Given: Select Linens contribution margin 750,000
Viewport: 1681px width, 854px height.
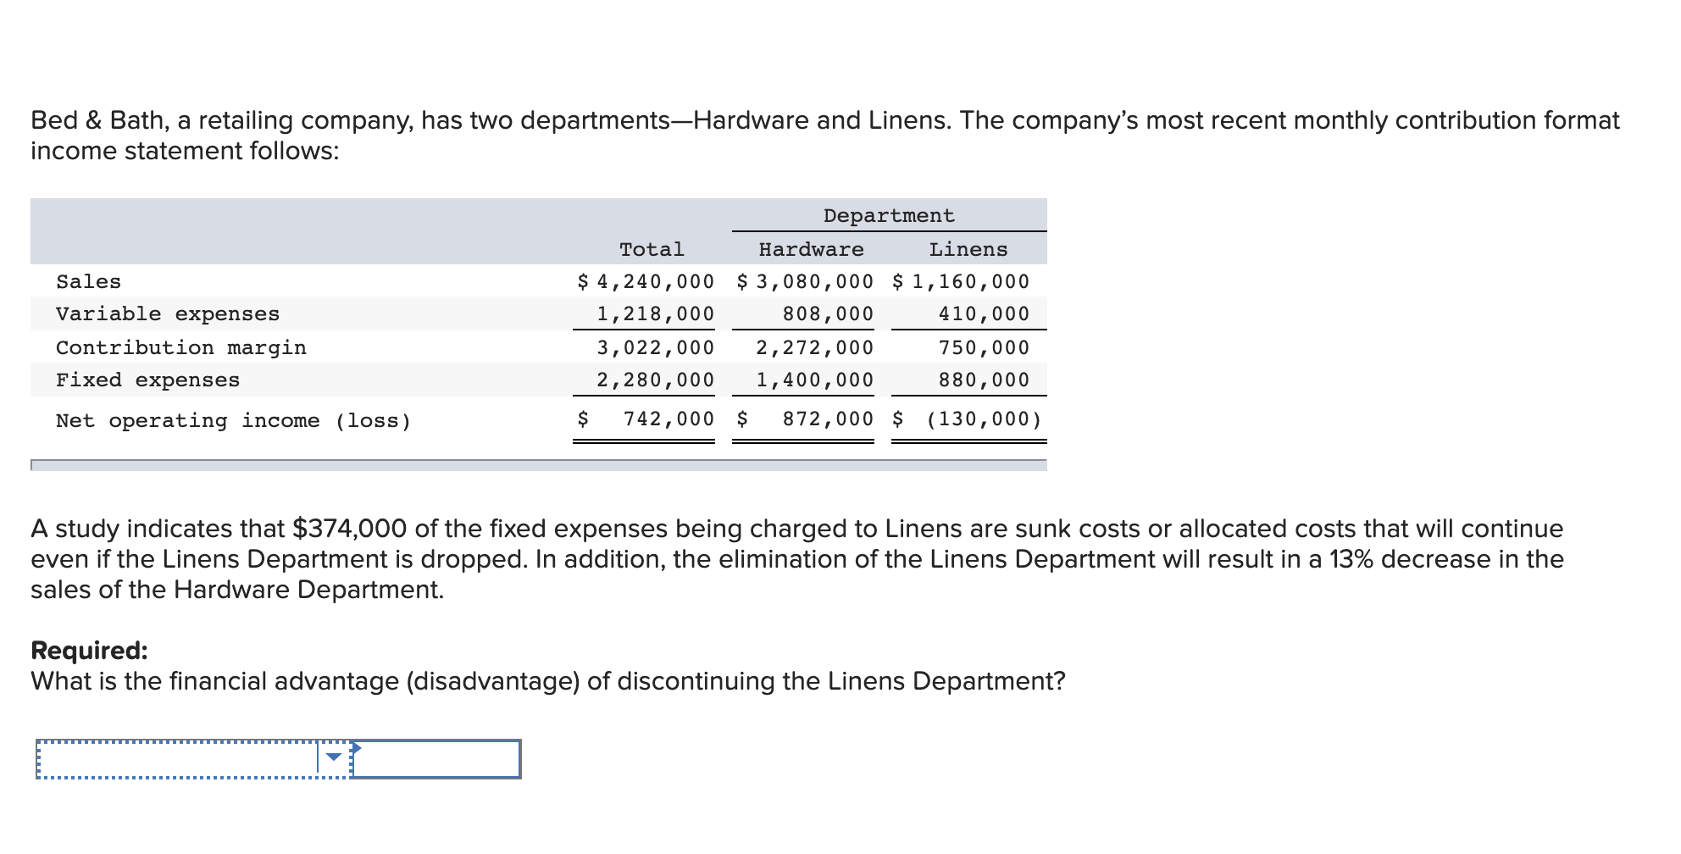Looking at the screenshot, I should pyautogui.click(x=984, y=348).
